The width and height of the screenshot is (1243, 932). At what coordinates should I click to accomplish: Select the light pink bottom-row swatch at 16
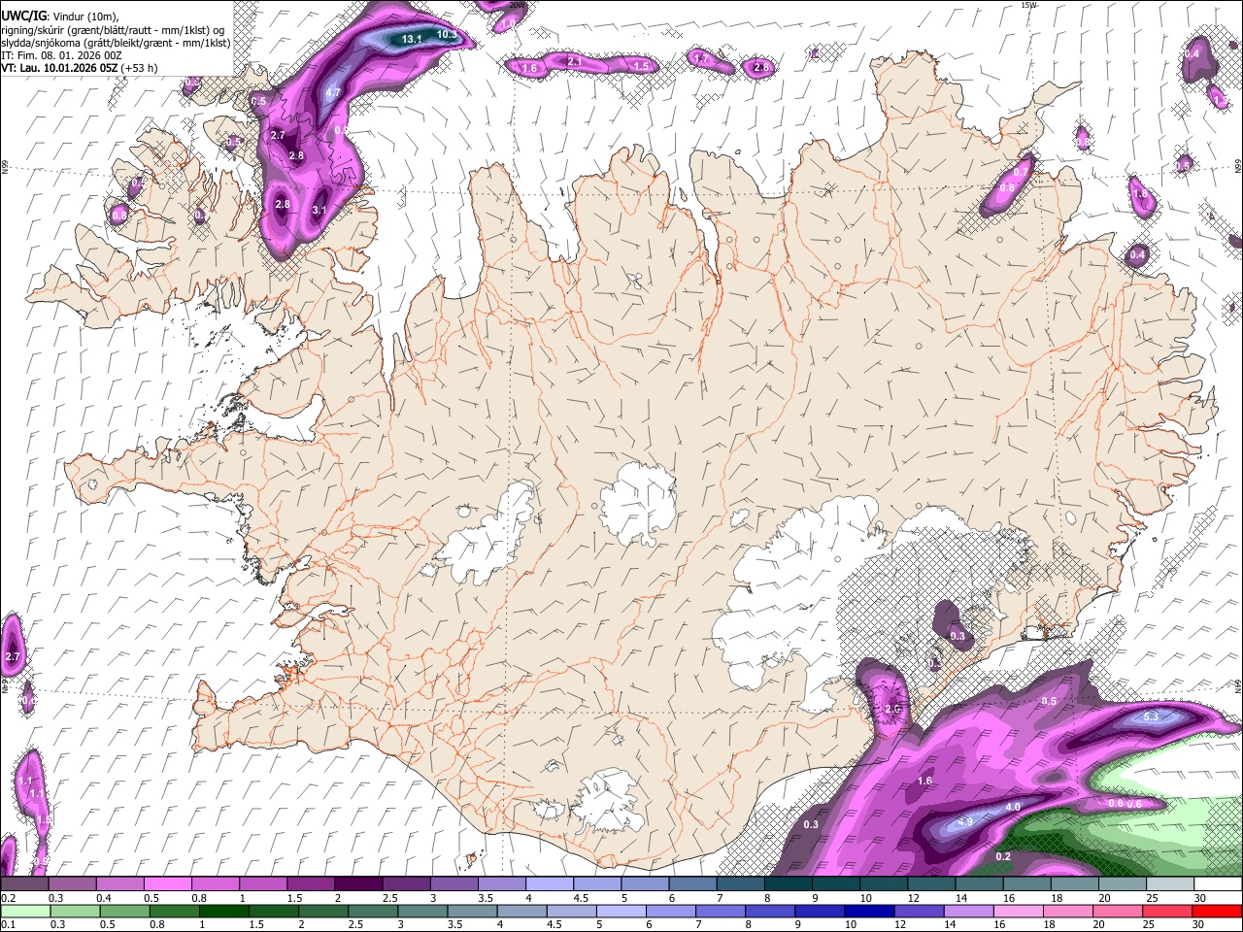pos(1017,911)
